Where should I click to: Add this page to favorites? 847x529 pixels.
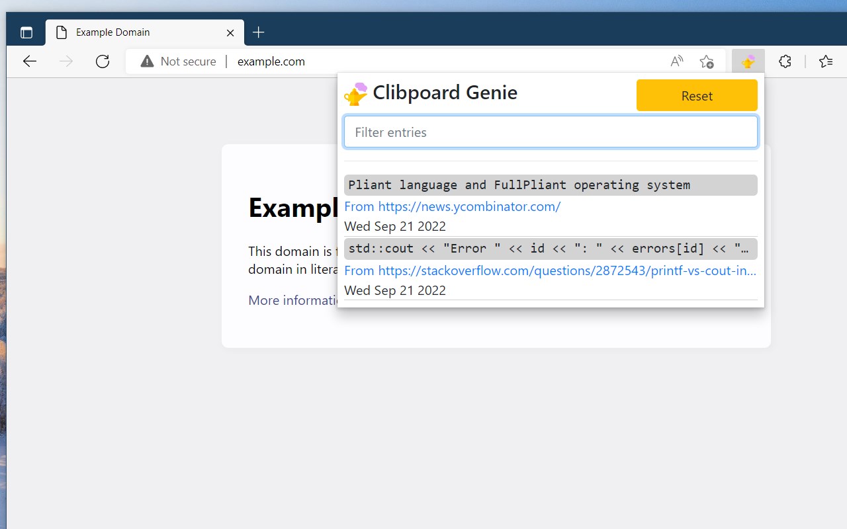click(707, 61)
